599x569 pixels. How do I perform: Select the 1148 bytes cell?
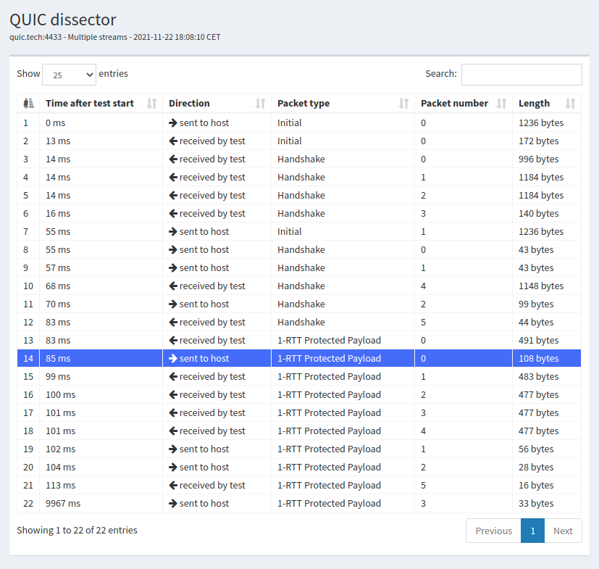coord(547,286)
